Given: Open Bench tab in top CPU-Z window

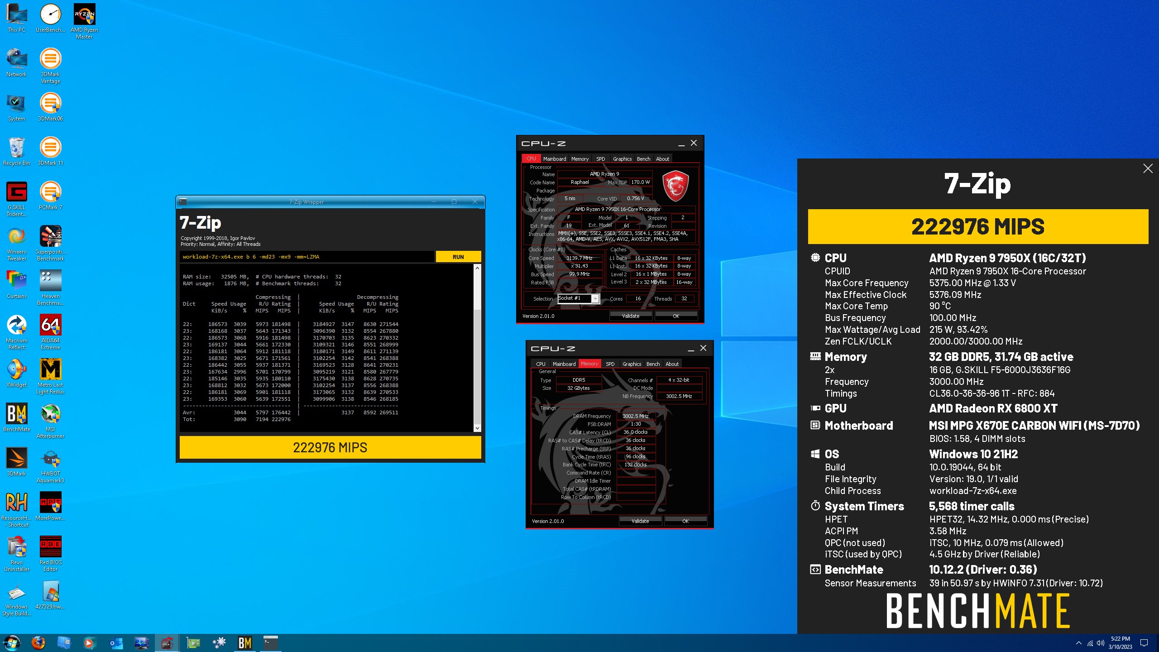Looking at the screenshot, I should (643, 159).
